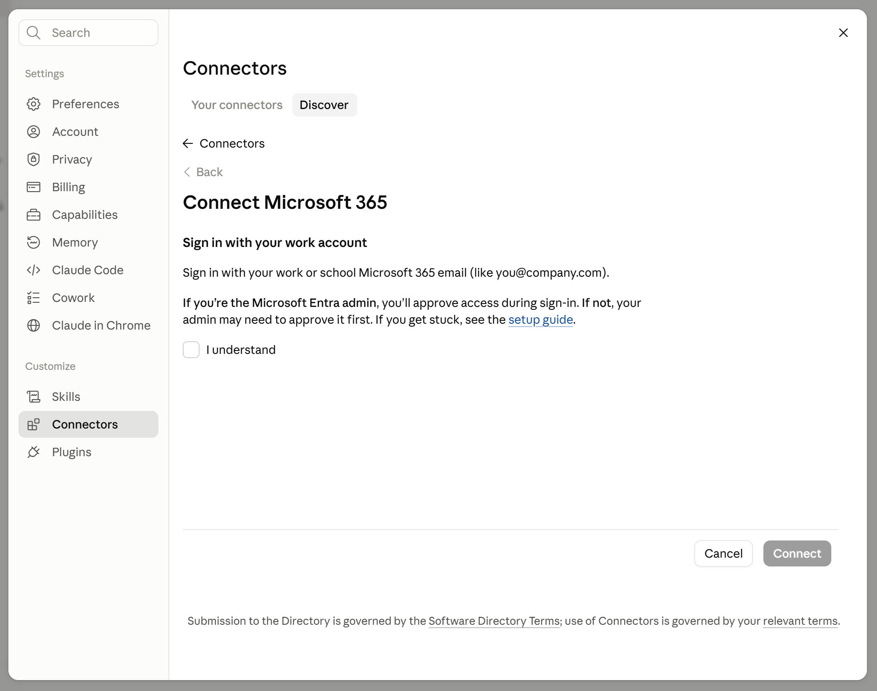Open the Preferences settings page
The height and width of the screenshot is (691, 877).
point(88,104)
